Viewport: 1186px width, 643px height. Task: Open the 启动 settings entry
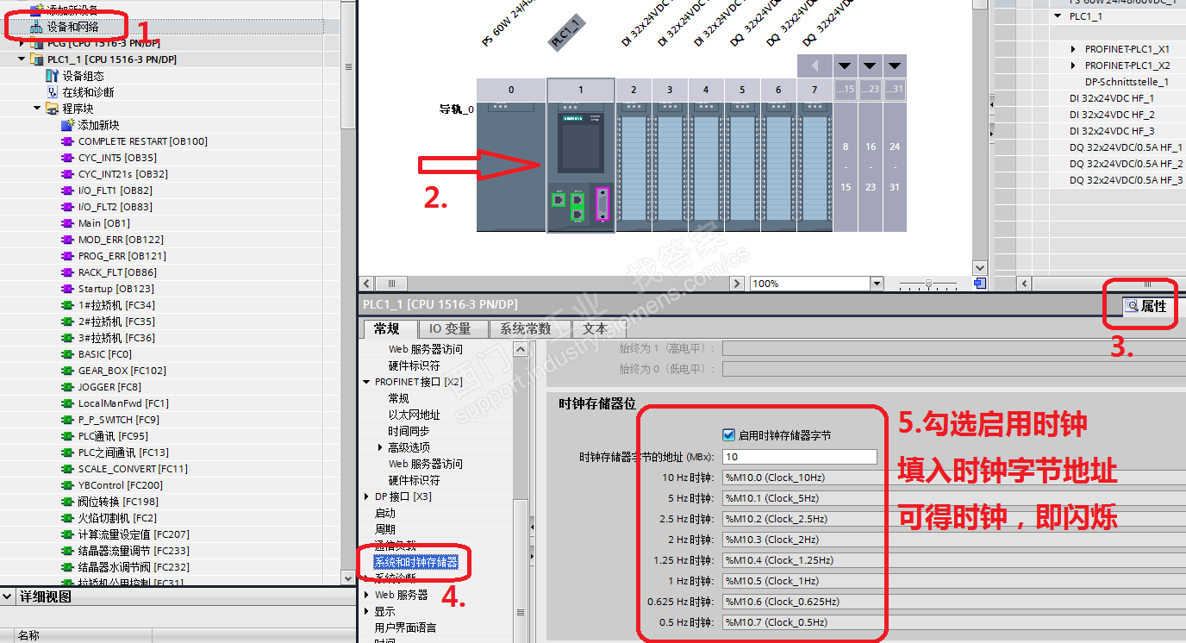385,513
